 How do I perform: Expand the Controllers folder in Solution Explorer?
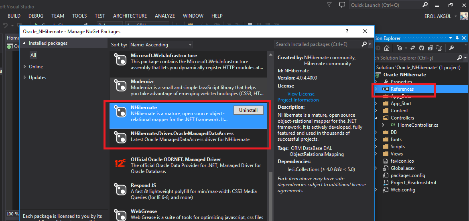click(376, 118)
